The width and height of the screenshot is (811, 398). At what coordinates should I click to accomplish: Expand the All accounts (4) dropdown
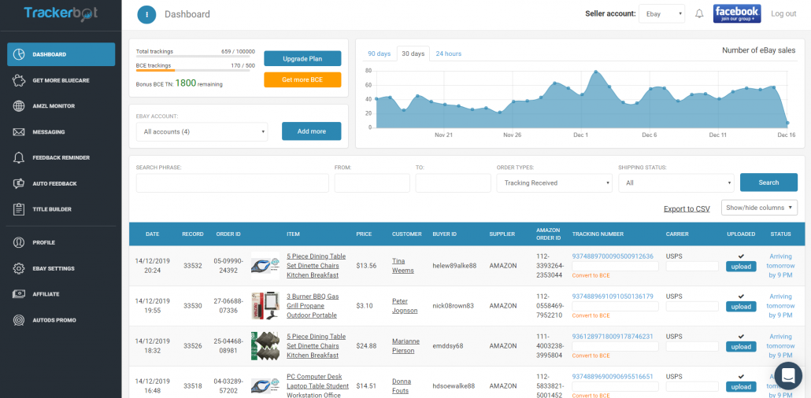click(x=202, y=132)
